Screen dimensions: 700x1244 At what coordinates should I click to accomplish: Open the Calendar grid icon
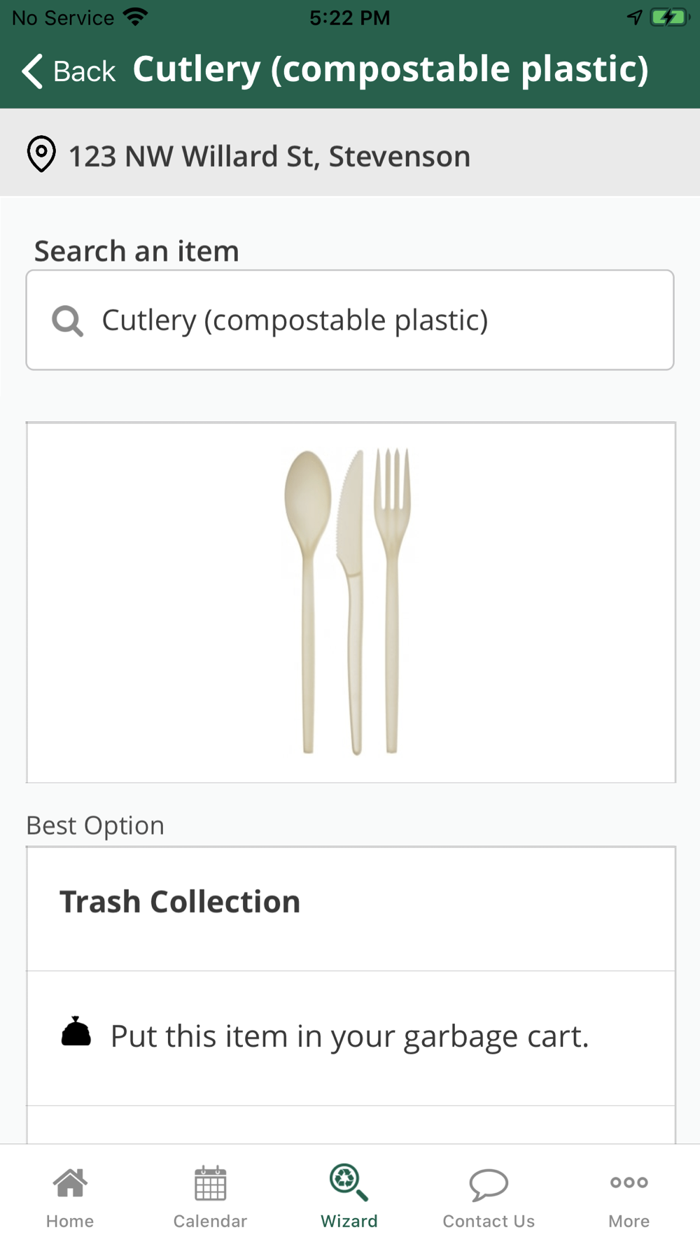click(x=210, y=1183)
